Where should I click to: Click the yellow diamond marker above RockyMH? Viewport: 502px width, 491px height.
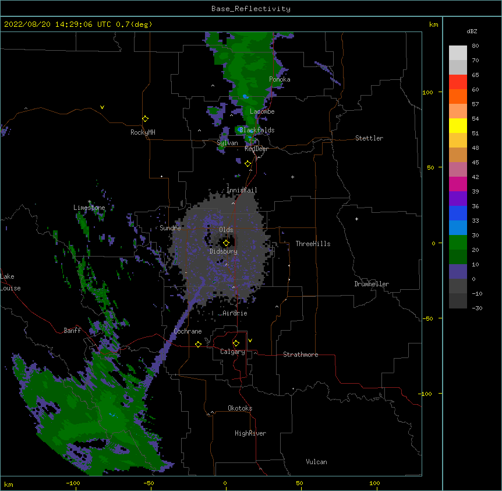145,118
